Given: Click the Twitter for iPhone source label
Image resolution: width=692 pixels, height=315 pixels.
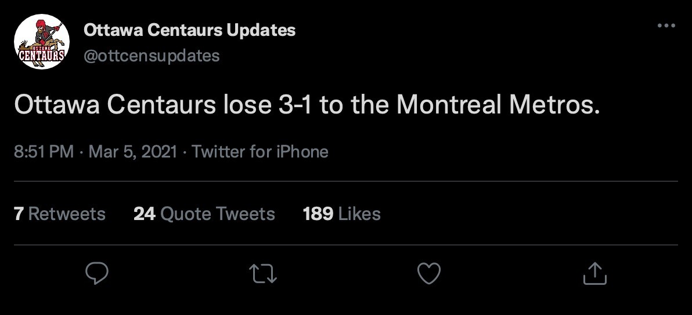Looking at the screenshot, I should coord(260,152).
